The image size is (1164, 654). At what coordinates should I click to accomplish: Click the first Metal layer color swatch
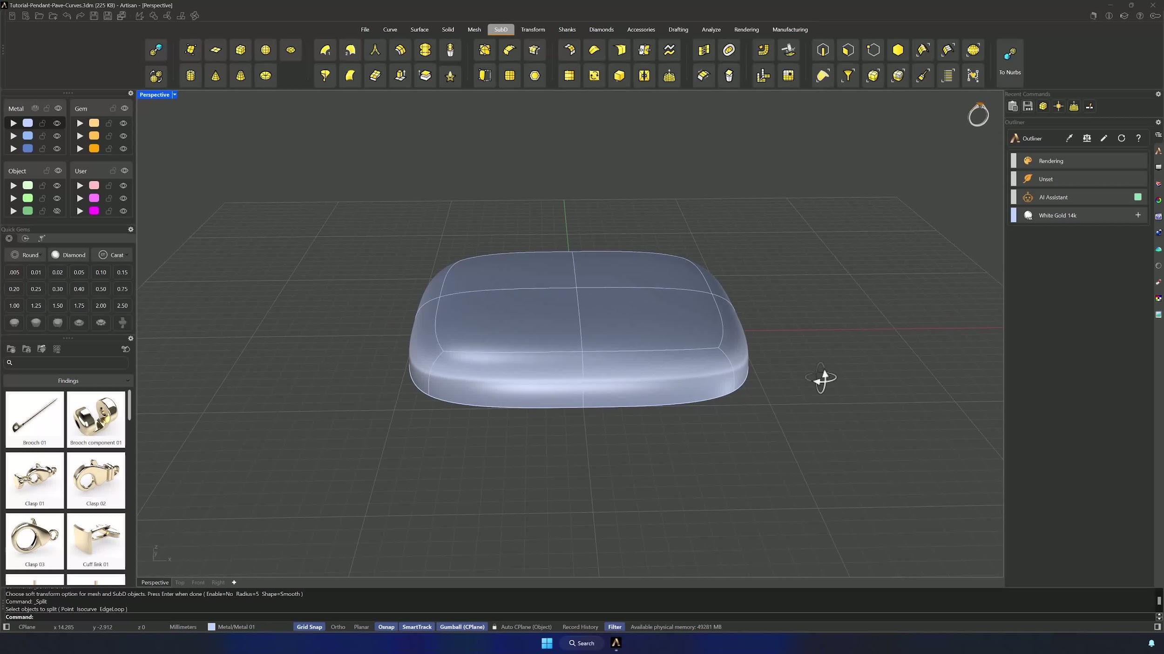pos(28,123)
